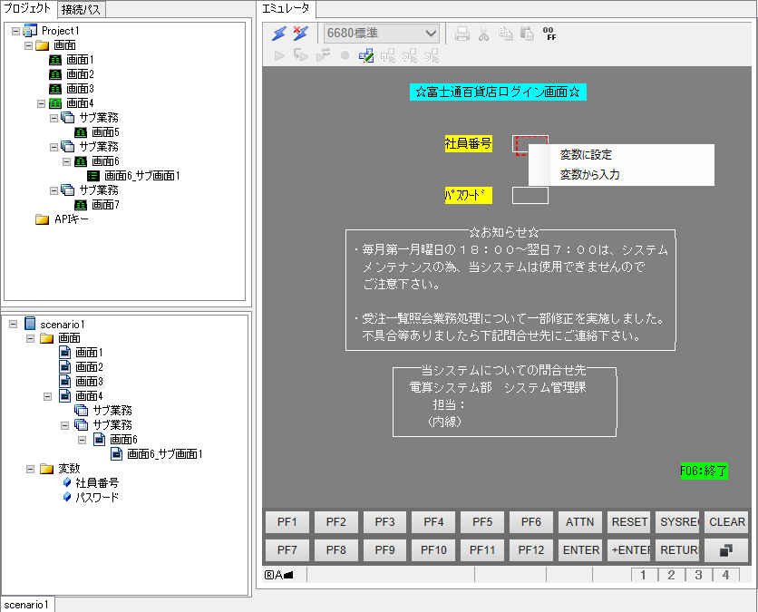Click the CLEAR key button
The image size is (758, 612).
point(726,522)
